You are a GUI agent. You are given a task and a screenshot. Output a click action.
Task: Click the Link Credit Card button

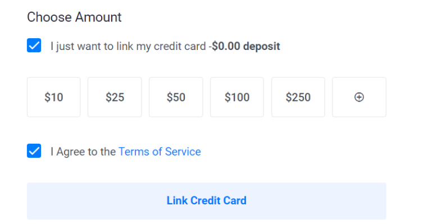207,201
